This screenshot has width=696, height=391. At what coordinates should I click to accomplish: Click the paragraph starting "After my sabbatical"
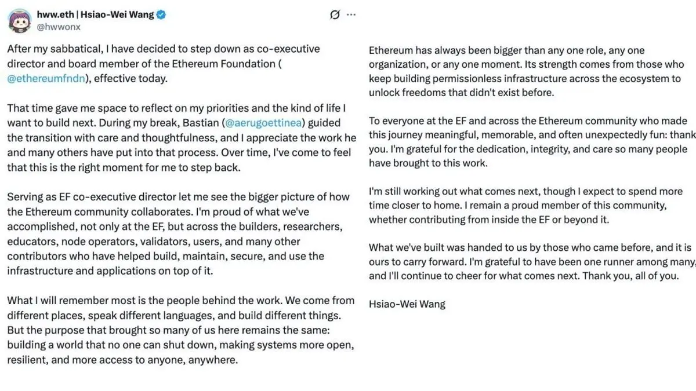(164, 64)
